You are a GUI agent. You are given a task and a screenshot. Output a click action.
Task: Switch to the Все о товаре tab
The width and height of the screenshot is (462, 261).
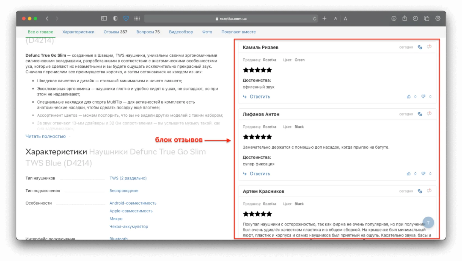pos(40,32)
